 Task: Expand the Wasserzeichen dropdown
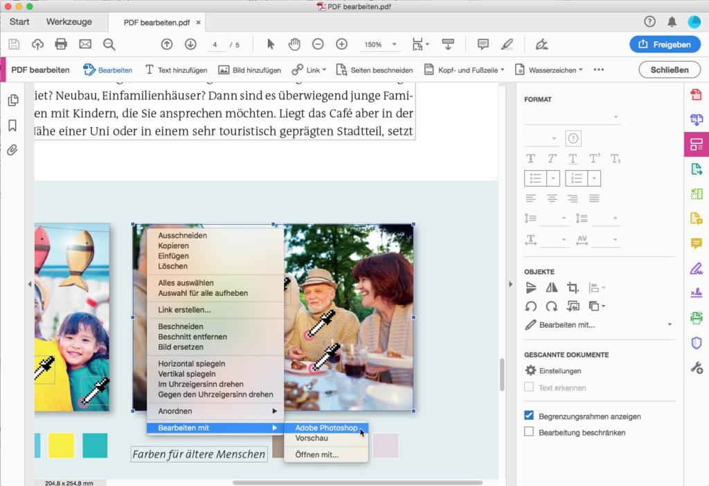tap(581, 70)
